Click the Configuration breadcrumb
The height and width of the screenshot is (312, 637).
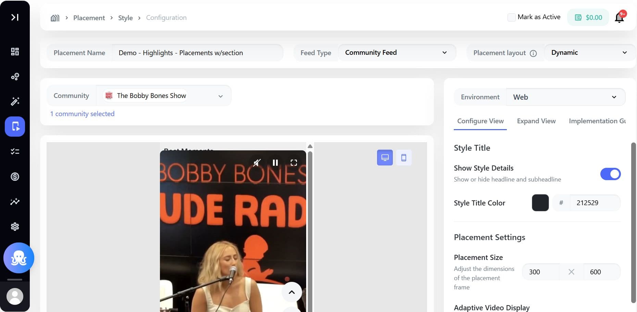pyautogui.click(x=166, y=18)
